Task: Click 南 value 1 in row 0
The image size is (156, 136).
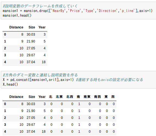Action: 79,104
